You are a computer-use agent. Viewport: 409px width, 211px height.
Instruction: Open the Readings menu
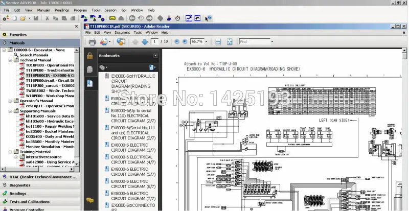point(61,10)
